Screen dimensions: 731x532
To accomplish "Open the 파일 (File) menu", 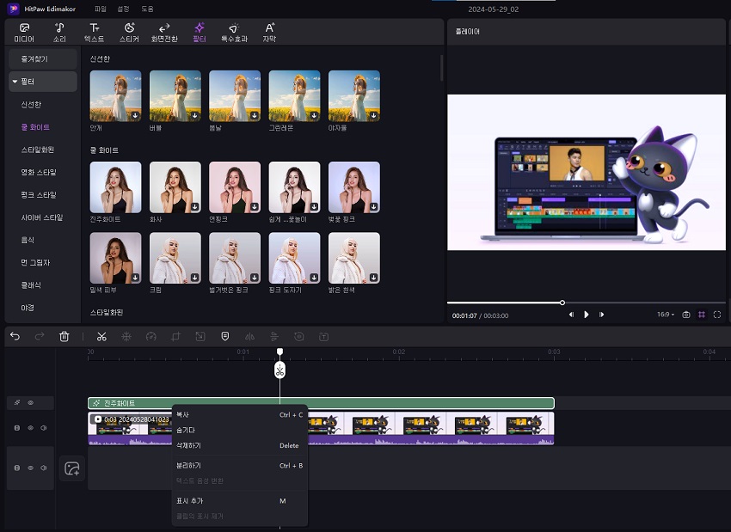I will coord(101,9).
